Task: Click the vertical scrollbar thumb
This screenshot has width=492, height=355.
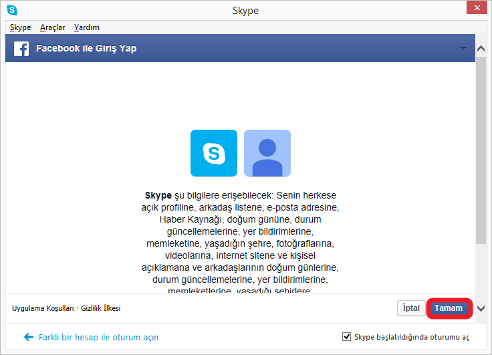Action: click(x=481, y=150)
